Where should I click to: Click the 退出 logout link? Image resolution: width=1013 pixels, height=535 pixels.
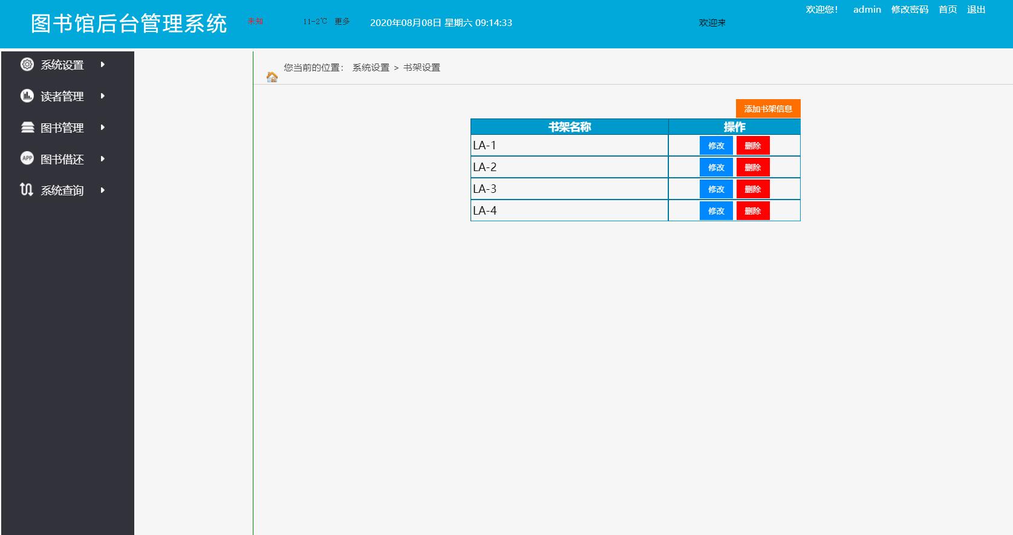976,10
